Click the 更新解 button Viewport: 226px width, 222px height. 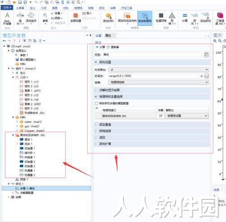[x=113, y=47]
